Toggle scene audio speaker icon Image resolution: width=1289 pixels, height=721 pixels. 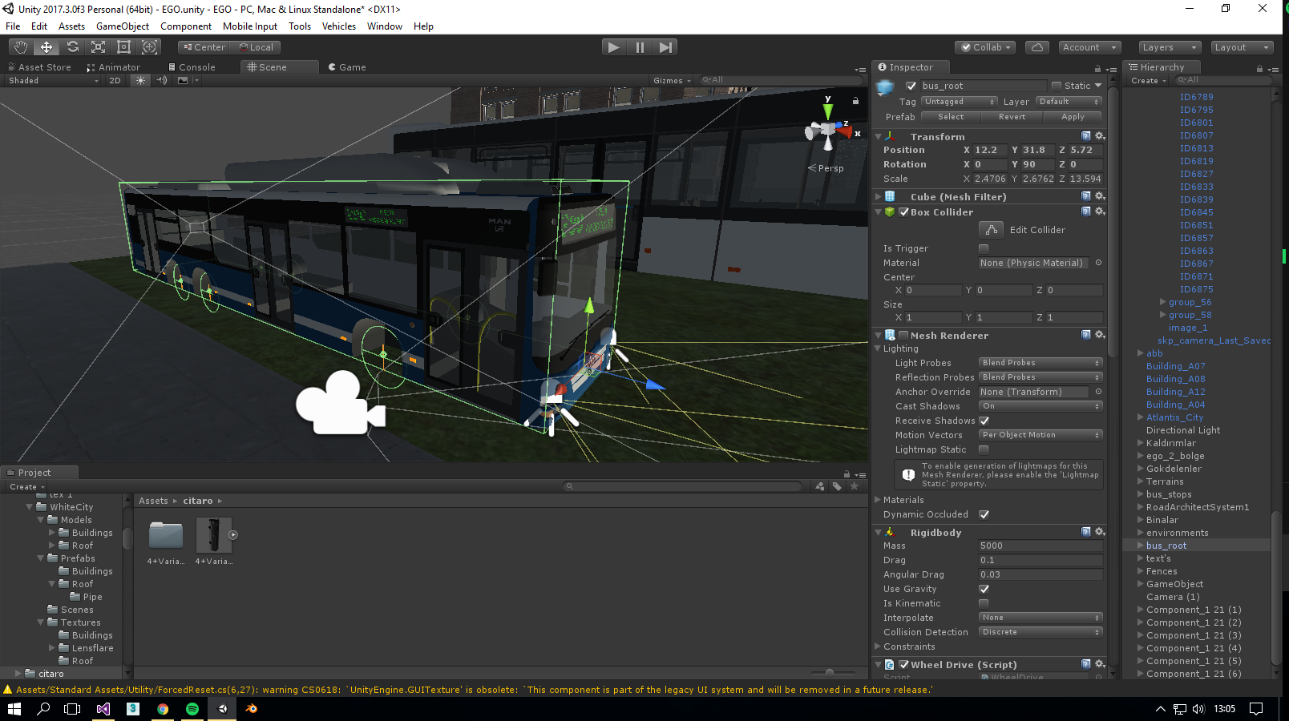point(162,80)
